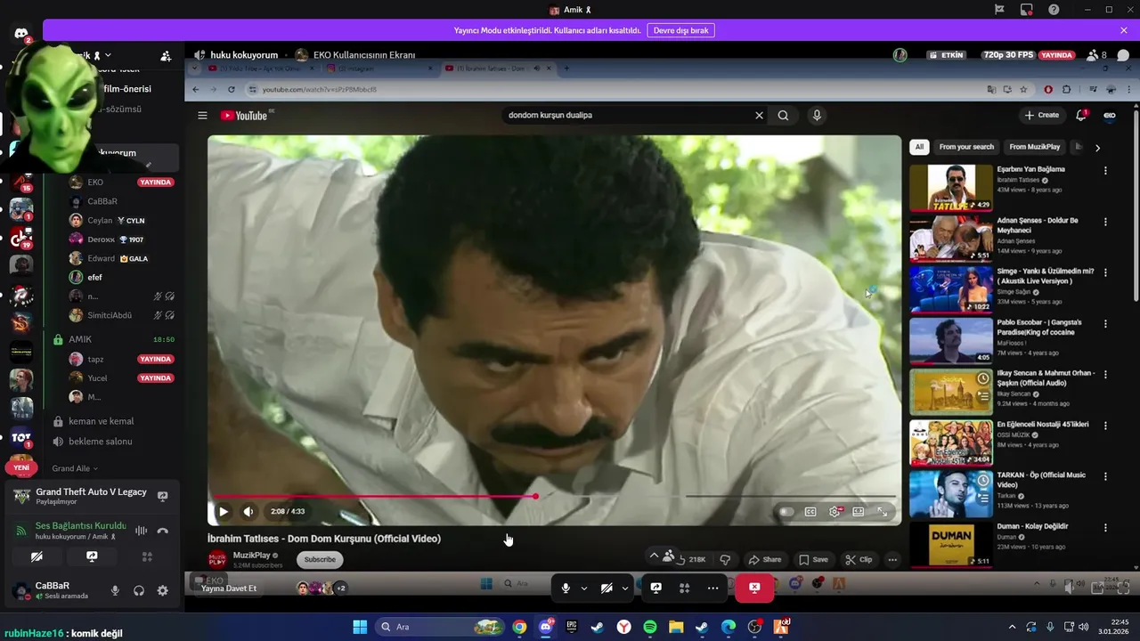This screenshot has height=641, width=1140.
Task: Click the YouTube search magnifier button
Action: point(783,116)
